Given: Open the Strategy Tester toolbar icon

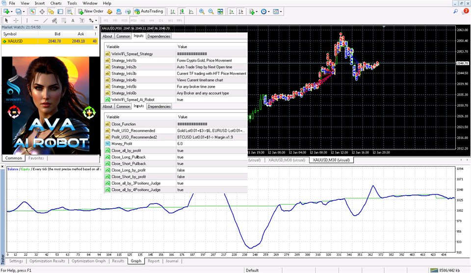Looking at the screenshot, I should (x=69, y=11).
